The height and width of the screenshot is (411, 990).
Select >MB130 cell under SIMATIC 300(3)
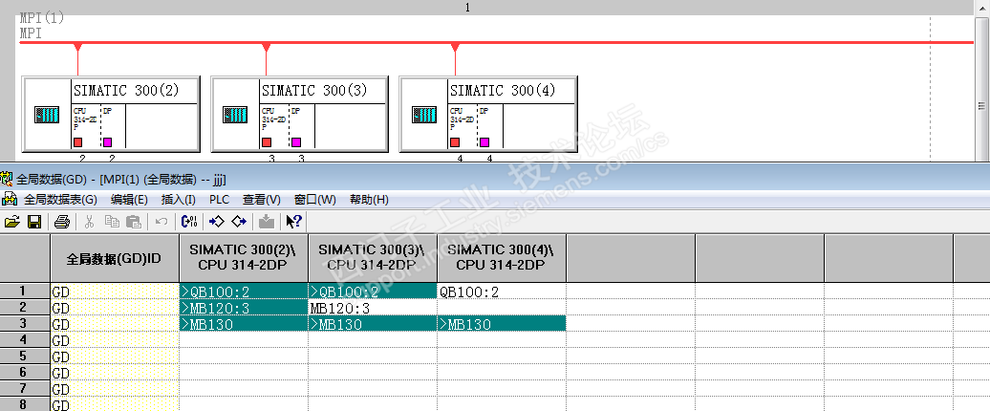click(373, 325)
